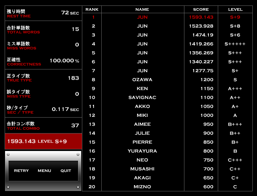Select the total combo value 37
This screenshot has height=196, width=257.
tap(75, 125)
